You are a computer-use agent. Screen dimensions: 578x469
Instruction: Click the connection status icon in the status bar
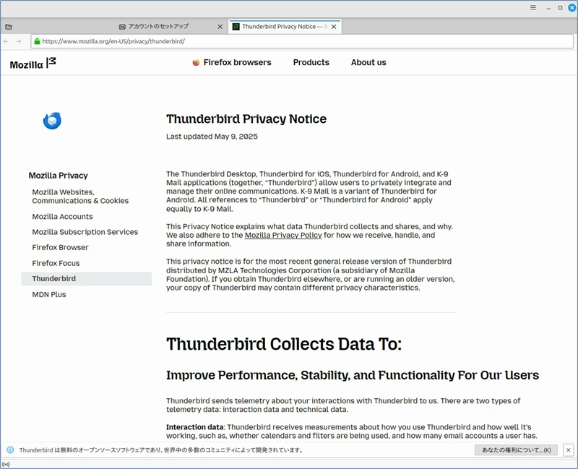pyautogui.click(x=6, y=464)
